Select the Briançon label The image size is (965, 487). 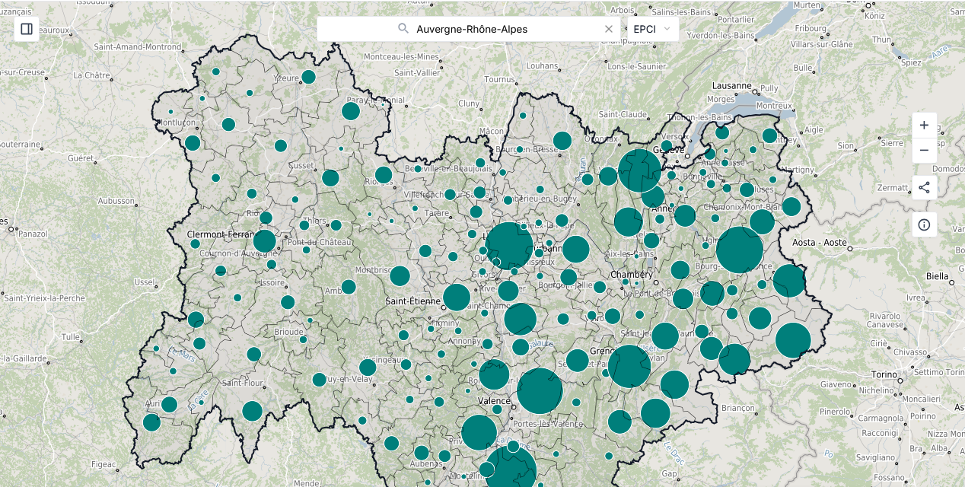(x=737, y=408)
